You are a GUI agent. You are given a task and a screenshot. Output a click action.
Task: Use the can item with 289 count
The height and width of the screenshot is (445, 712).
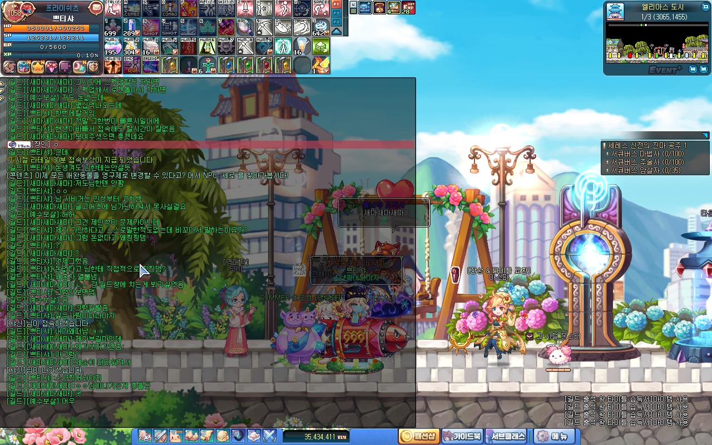coord(132,27)
